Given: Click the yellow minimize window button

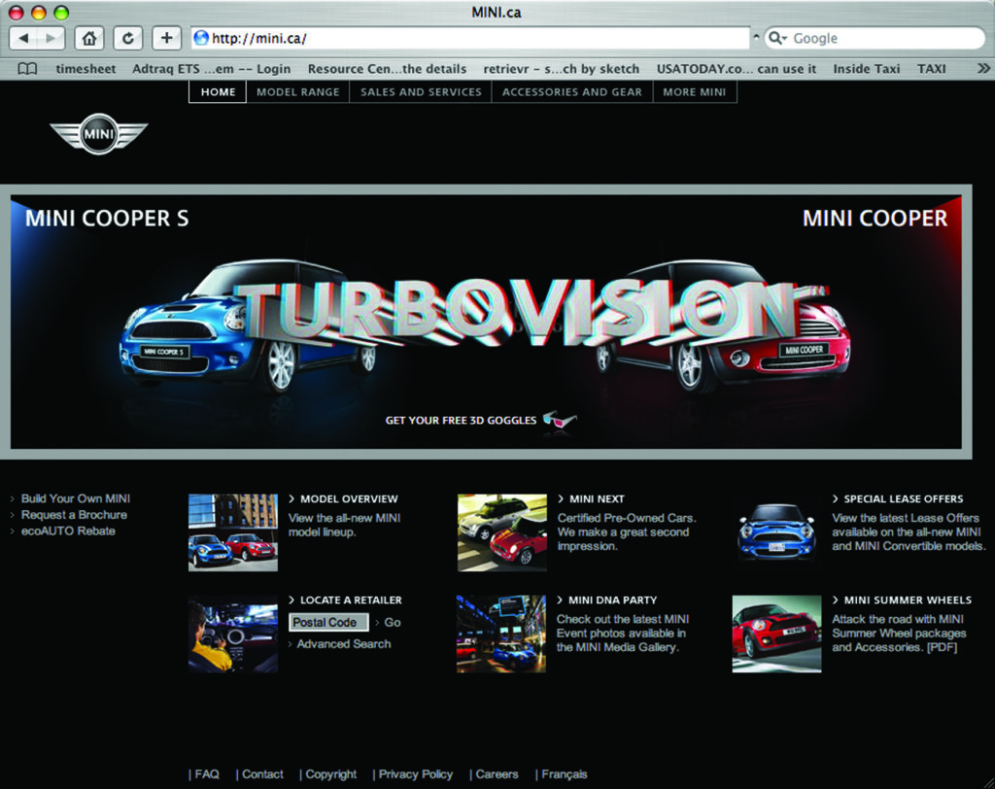Looking at the screenshot, I should click(39, 12).
